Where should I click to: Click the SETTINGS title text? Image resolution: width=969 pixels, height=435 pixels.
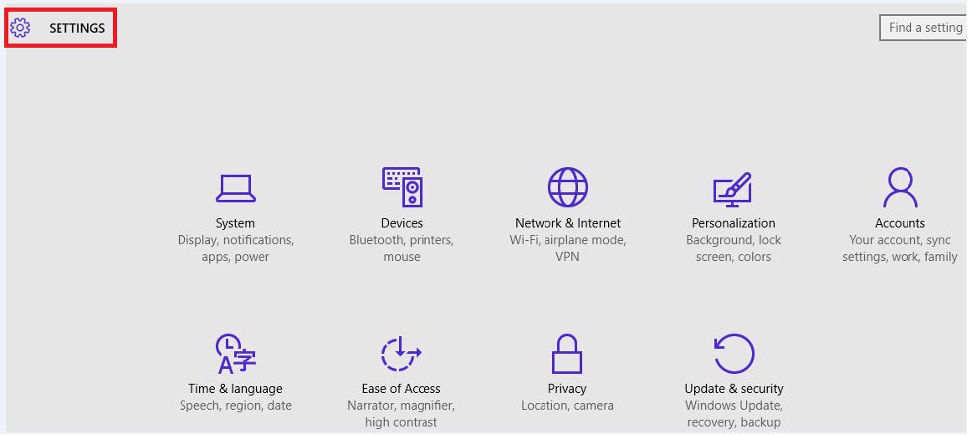[x=77, y=29]
